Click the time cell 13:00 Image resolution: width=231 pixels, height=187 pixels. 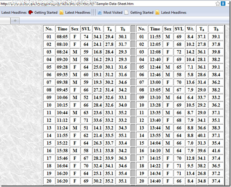point(155,82)
